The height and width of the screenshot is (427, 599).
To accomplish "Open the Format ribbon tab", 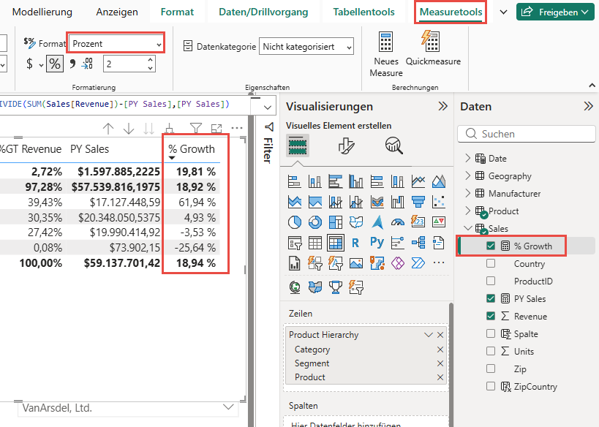I will click(177, 12).
